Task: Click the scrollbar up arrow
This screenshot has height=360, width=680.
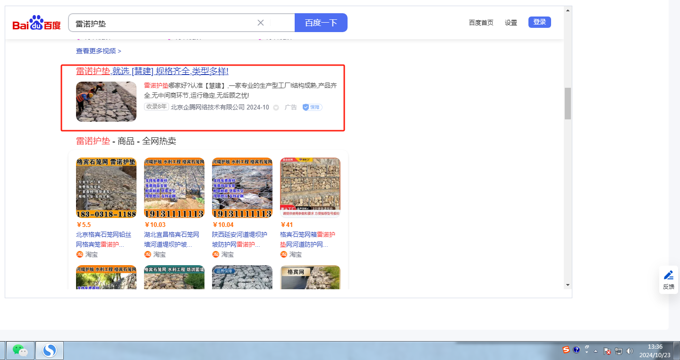Action: click(x=568, y=11)
